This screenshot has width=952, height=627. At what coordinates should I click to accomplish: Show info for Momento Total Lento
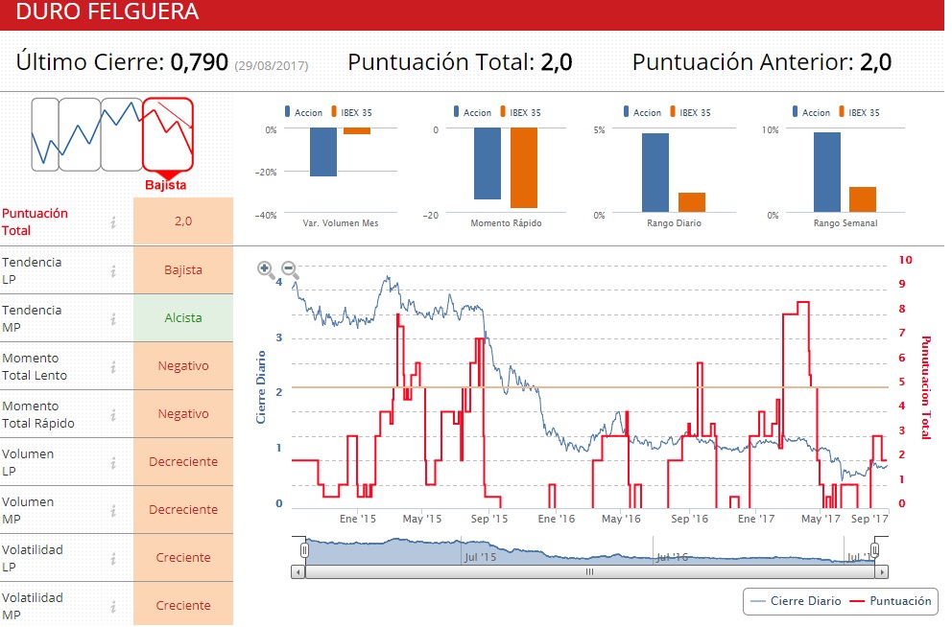113,367
